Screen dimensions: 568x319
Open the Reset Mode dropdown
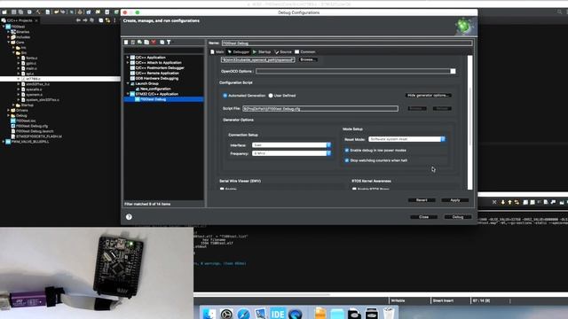point(406,139)
